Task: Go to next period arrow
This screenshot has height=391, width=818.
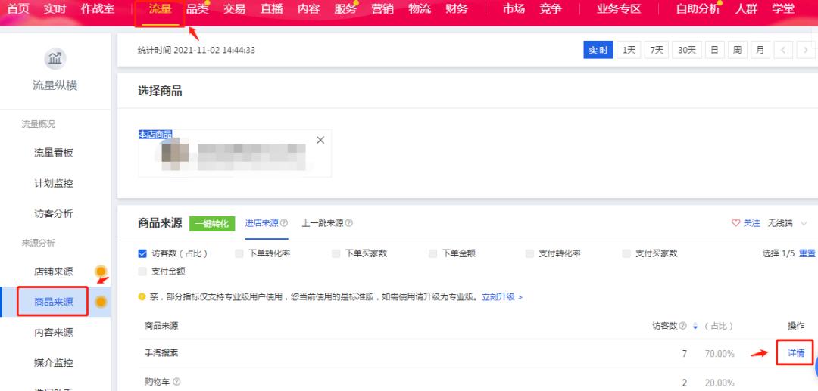Action: pos(807,51)
